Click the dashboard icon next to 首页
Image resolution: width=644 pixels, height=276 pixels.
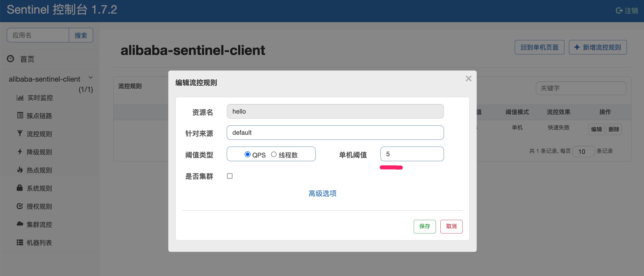(x=11, y=59)
